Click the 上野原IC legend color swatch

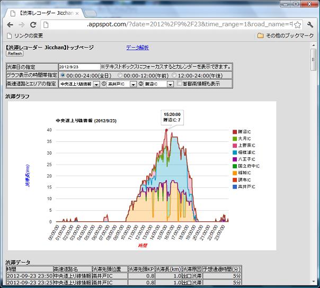point(235,146)
